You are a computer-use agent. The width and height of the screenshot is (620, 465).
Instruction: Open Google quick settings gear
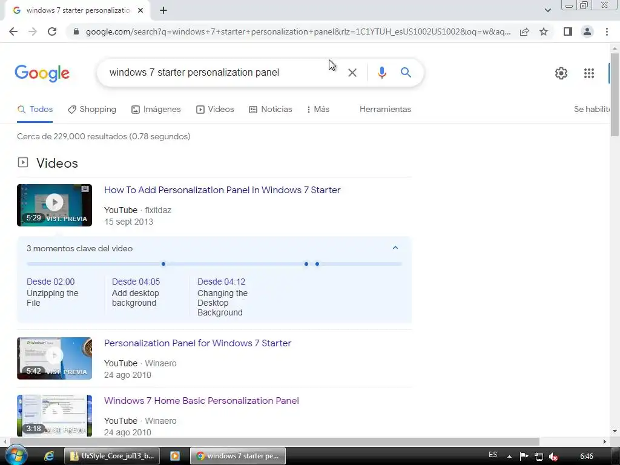561,73
